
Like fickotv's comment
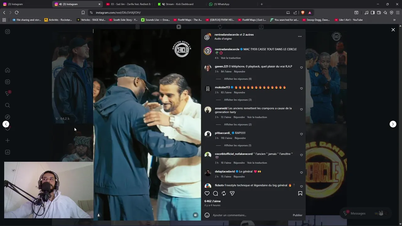pyautogui.click(x=301, y=186)
